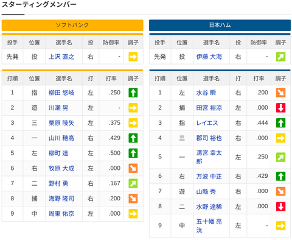
Task: Click the 調子 header in 日本ハム pitcher table
Action: pyautogui.click(x=280, y=43)
